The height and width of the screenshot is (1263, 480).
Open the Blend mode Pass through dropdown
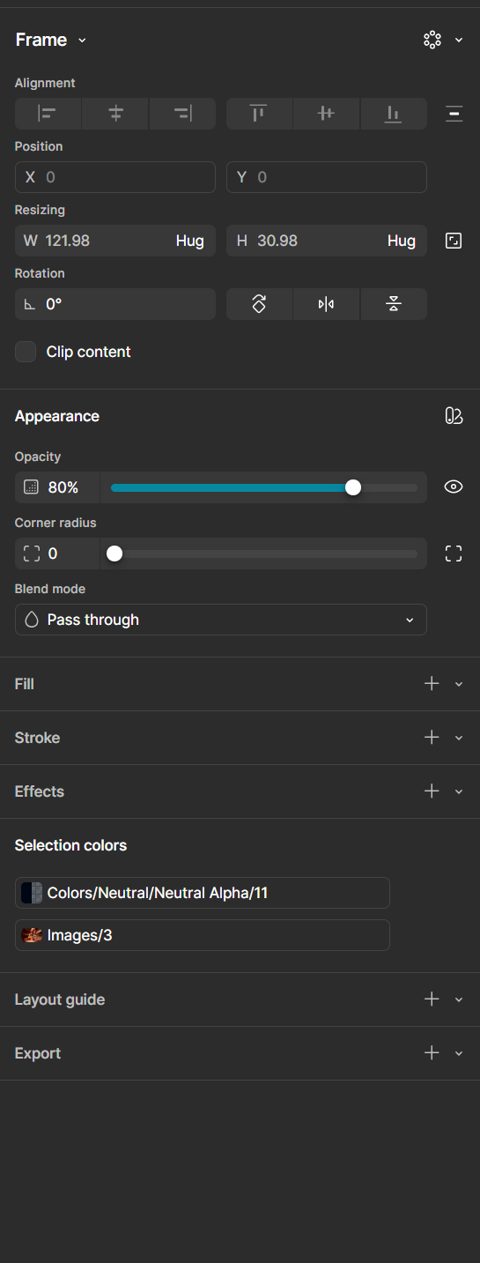pos(221,620)
